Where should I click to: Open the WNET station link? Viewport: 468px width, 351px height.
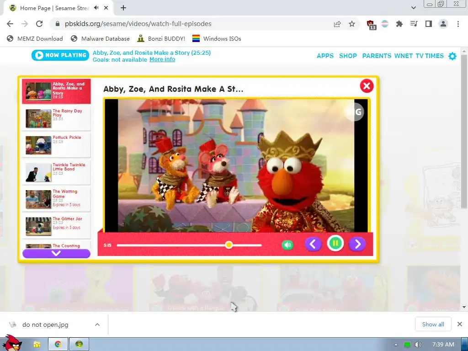403,56
